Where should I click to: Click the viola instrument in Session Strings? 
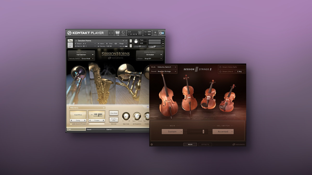pos(209,95)
